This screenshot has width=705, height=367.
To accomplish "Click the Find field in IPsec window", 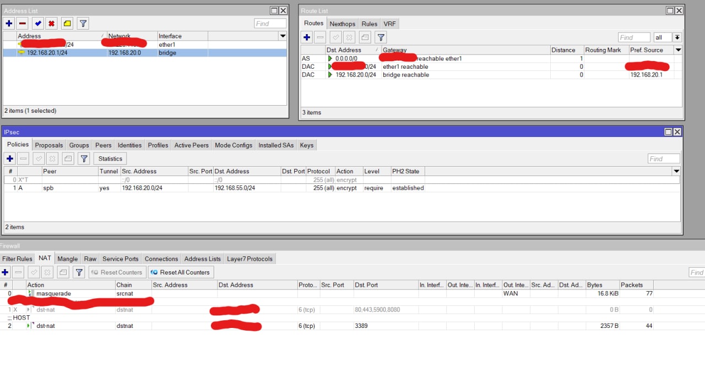I will pyautogui.click(x=664, y=159).
